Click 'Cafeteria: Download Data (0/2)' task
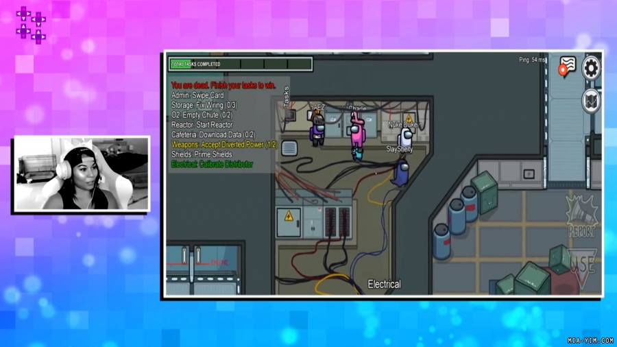Image resolution: width=617 pixels, height=347 pixels. [213, 134]
